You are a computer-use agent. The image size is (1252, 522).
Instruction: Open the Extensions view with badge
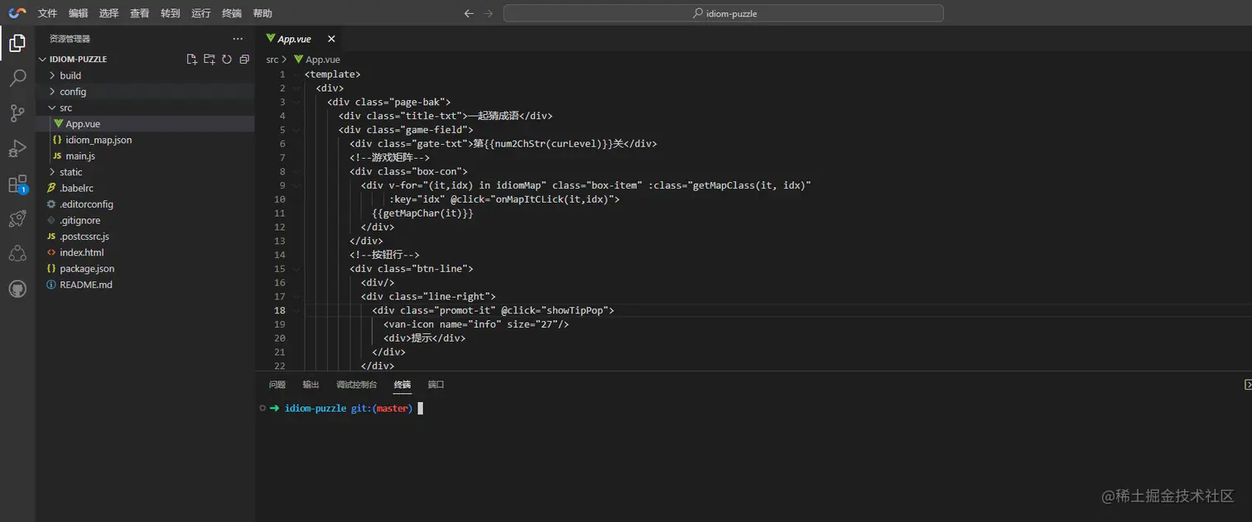17,184
